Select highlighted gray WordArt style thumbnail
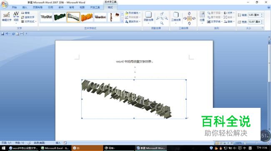 pyautogui.click(x=73, y=17)
